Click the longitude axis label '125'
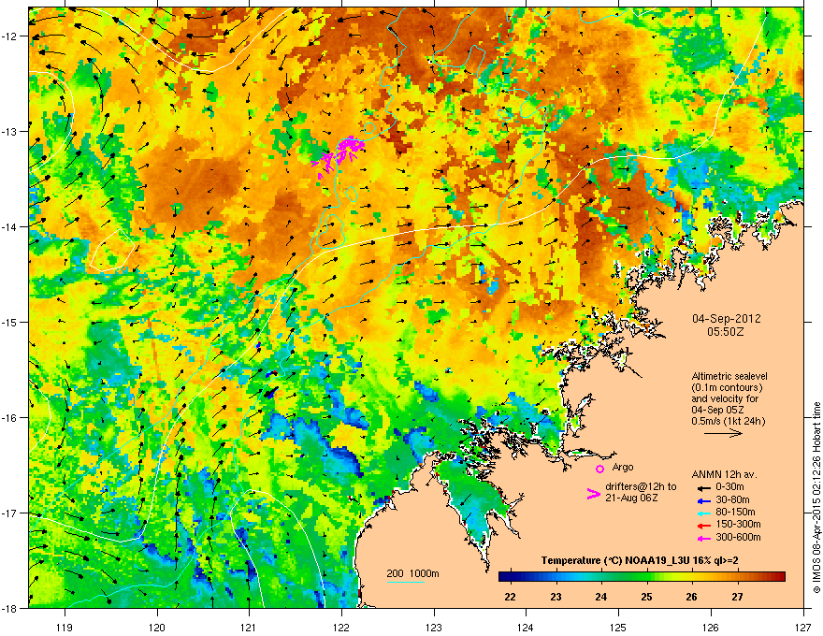 pyautogui.click(x=618, y=628)
